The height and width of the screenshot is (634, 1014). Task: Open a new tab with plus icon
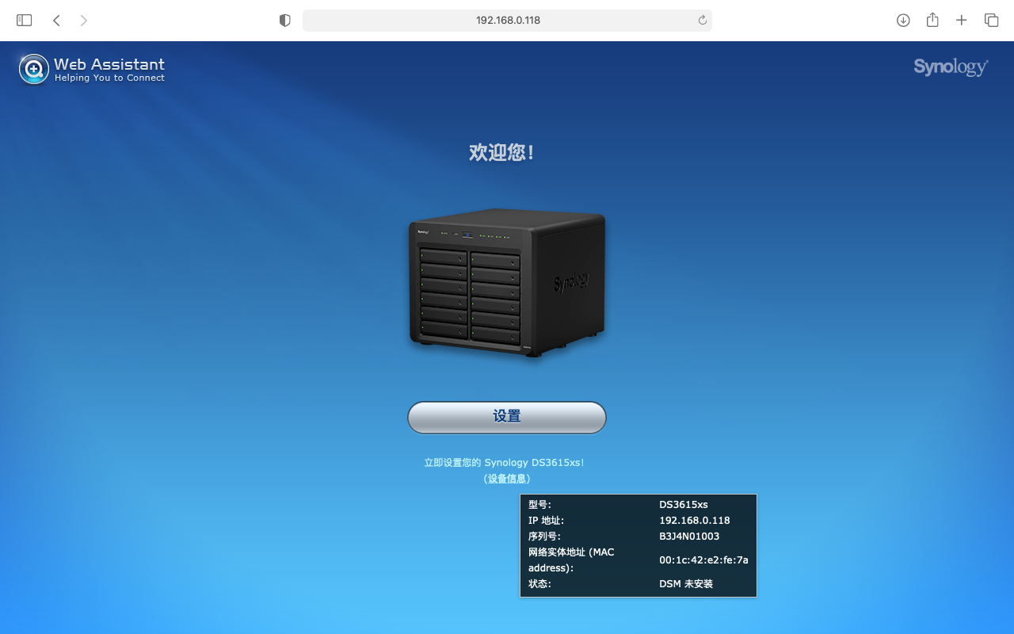click(x=962, y=21)
